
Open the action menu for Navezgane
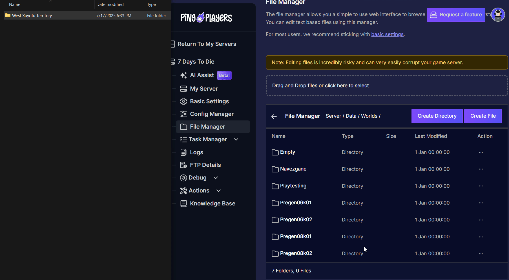pyautogui.click(x=481, y=169)
